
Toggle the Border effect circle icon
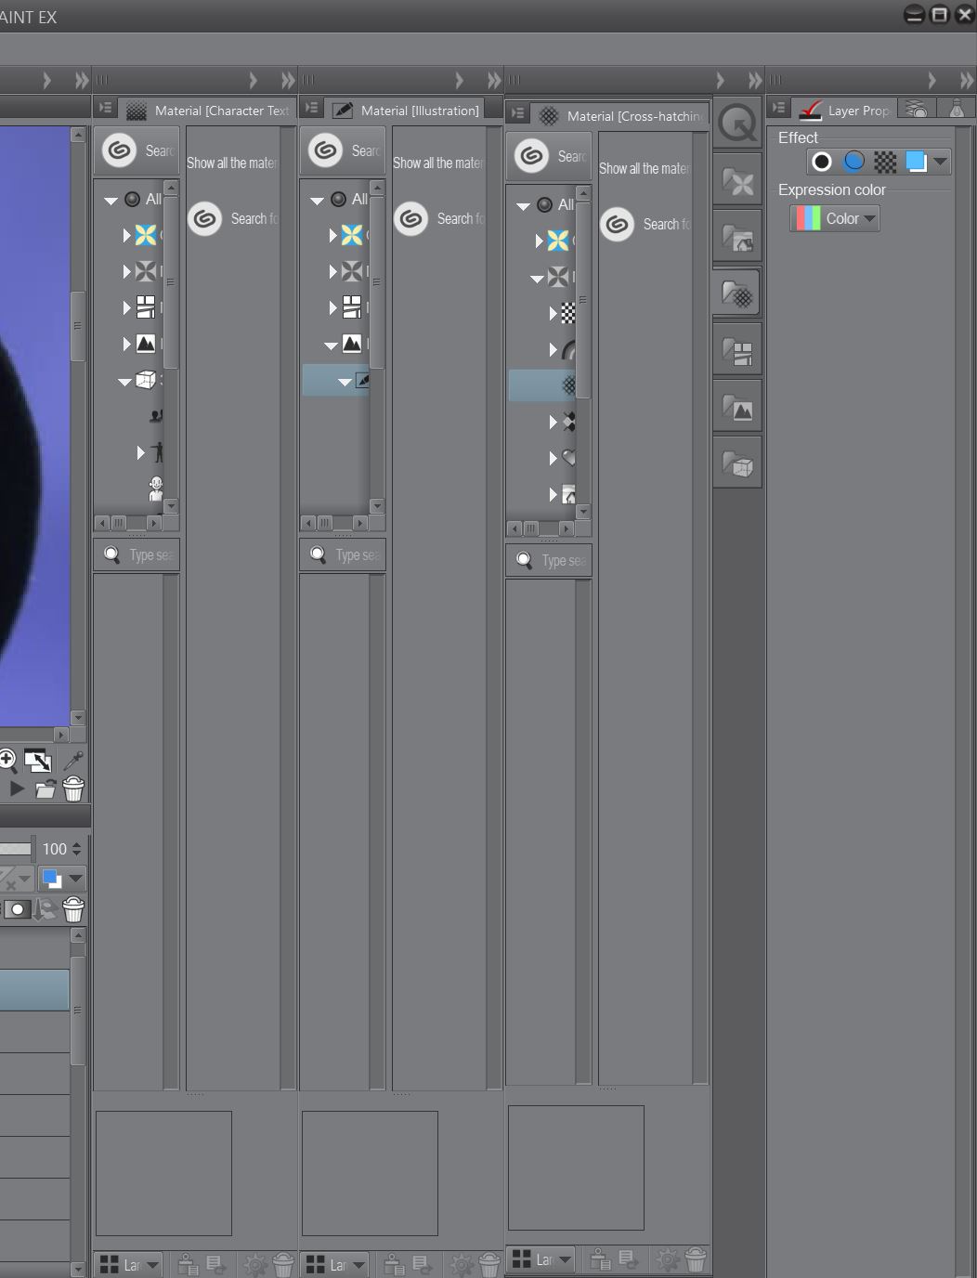pyautogui.click(x=822, y=162)
